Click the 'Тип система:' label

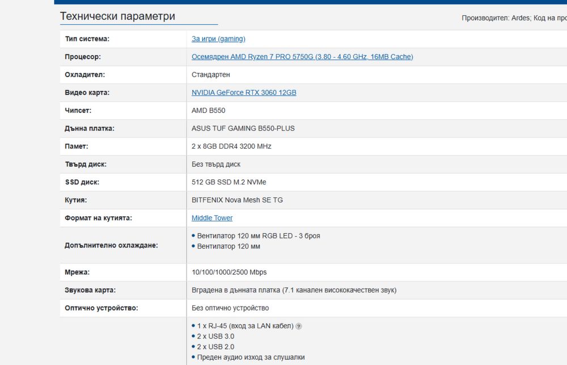coord(87,39)
